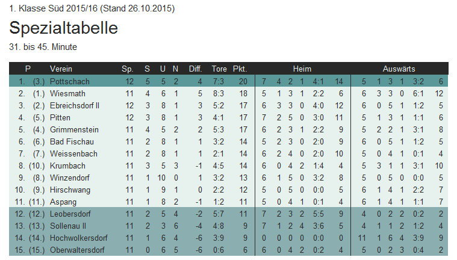Select the Heim section header
Viewport: 457px width, 260px height.
302,69
